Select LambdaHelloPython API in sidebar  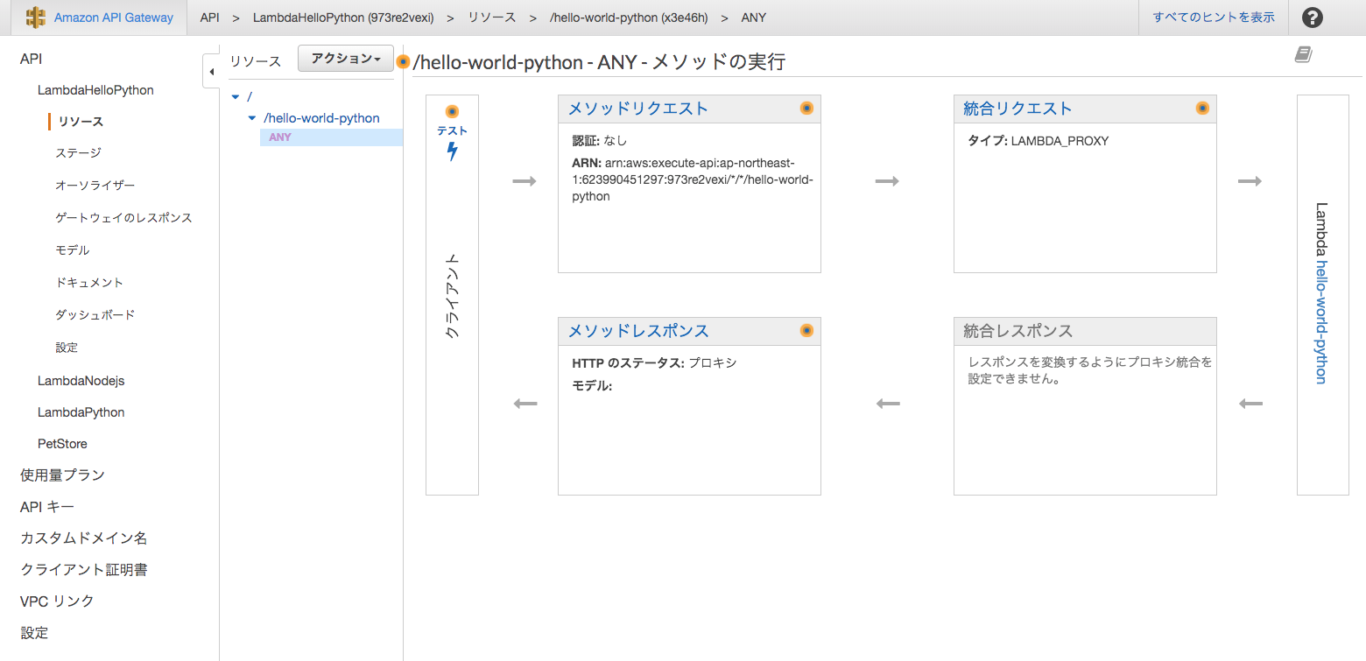[x=95, y=90]
